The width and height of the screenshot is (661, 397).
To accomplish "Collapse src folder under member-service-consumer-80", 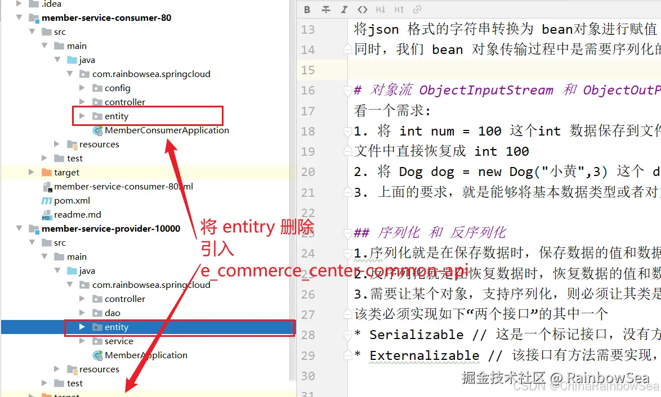I will (x=32, y=31).
